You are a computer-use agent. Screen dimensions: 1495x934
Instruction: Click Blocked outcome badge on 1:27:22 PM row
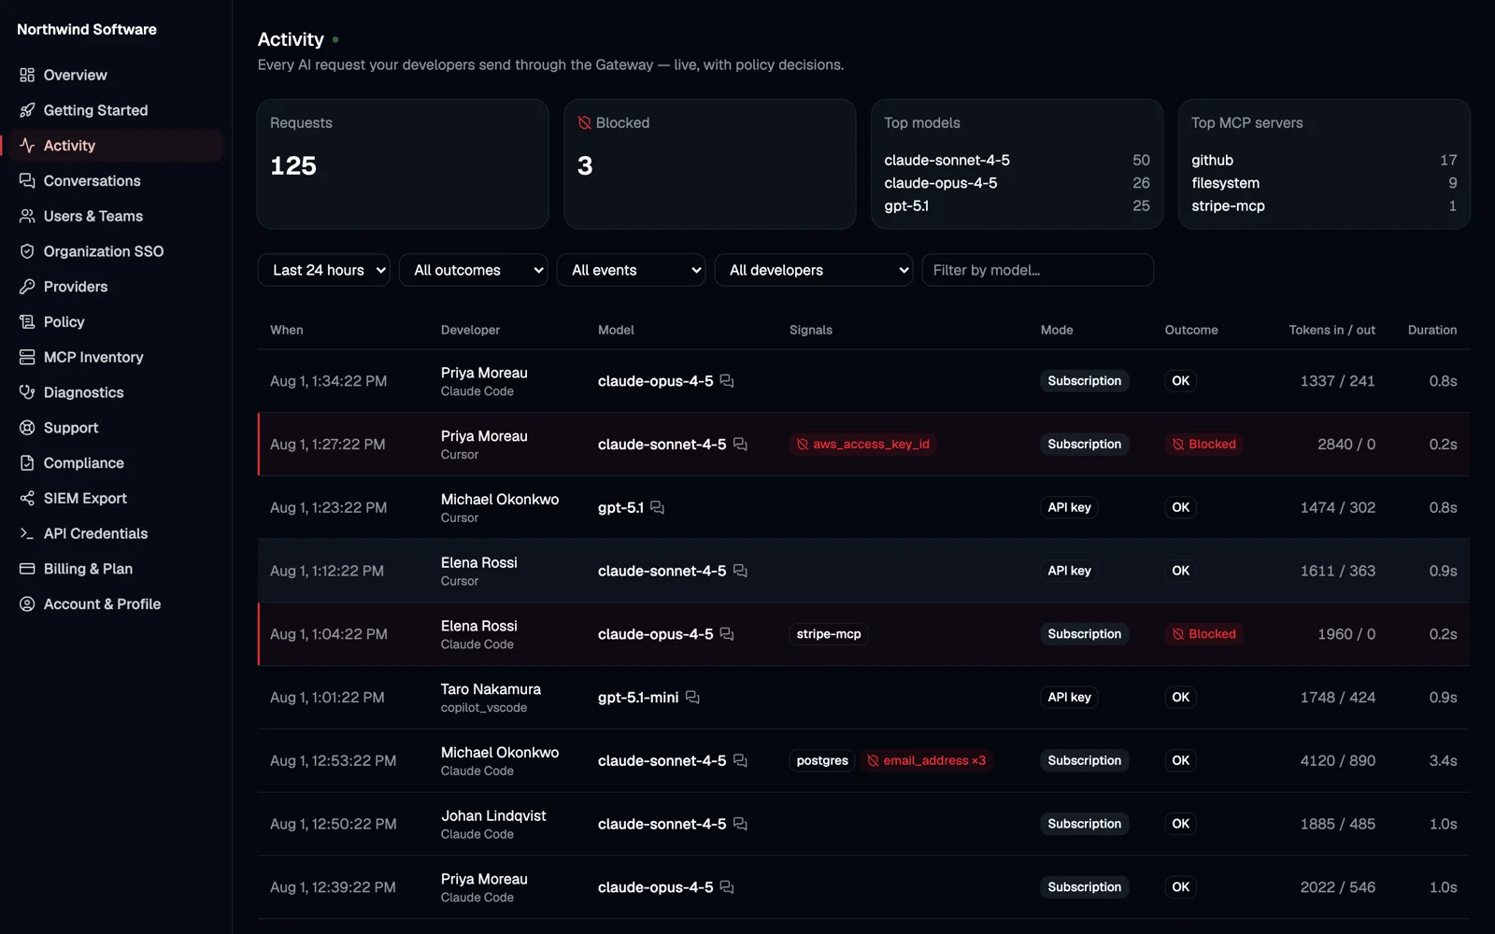(1204, 445)
